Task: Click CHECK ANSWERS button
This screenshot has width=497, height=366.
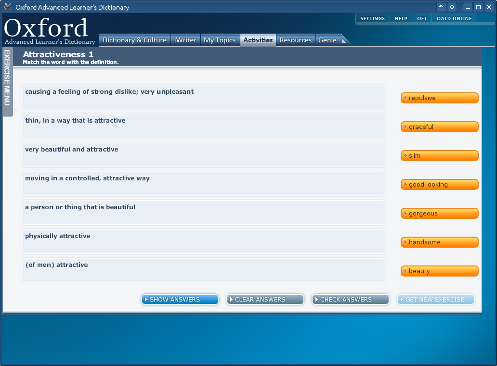Action: click(x=351, y=300)
